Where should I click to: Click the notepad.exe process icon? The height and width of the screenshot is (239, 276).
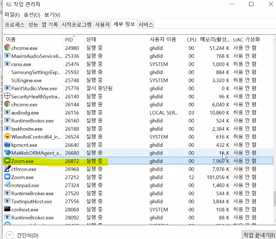click(x=7, y=185)
